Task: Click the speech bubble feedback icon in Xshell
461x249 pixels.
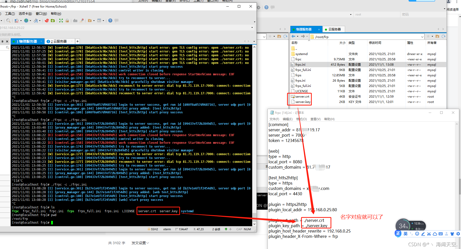Action: click(x=116, y=21)
